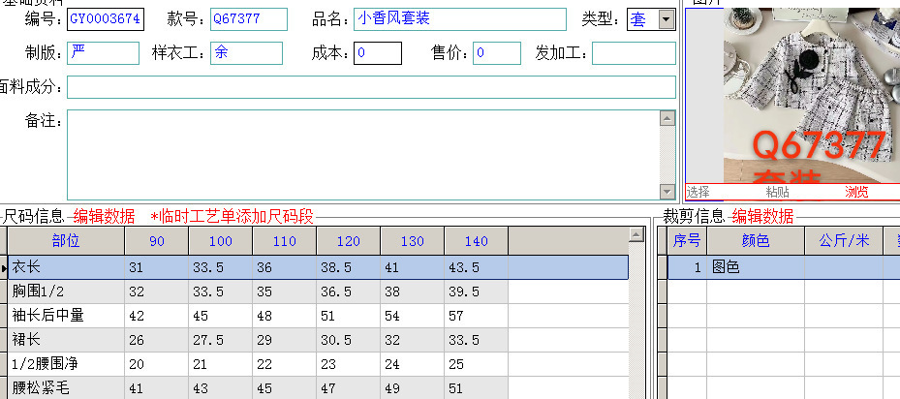Screen dimensions: 900x399
Task: Click the 编号 field GY0003674
Action: (106, 19)
